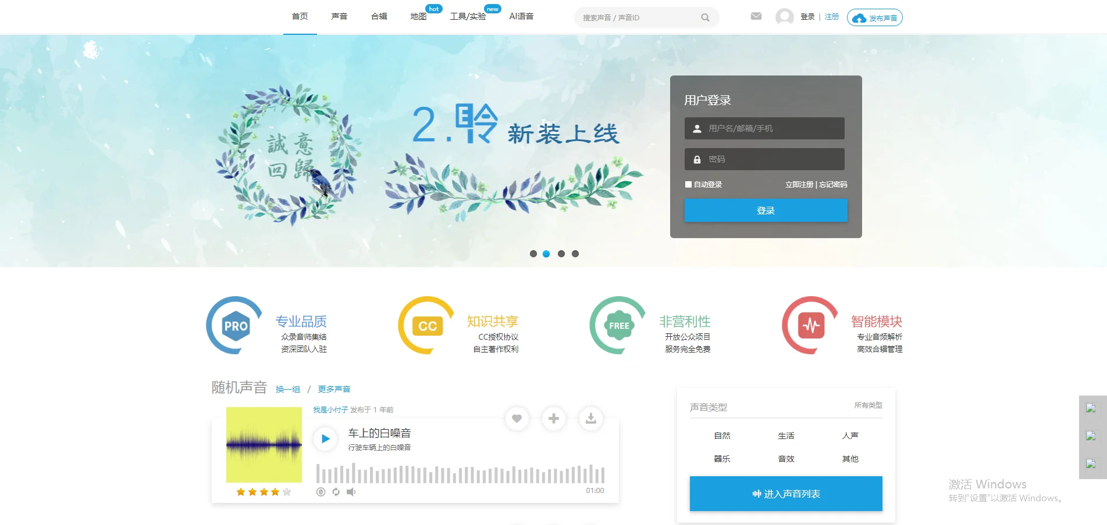
Task: Favorite 车上的白噪音 with the heart icon
Action: click(x=517, y=418)
